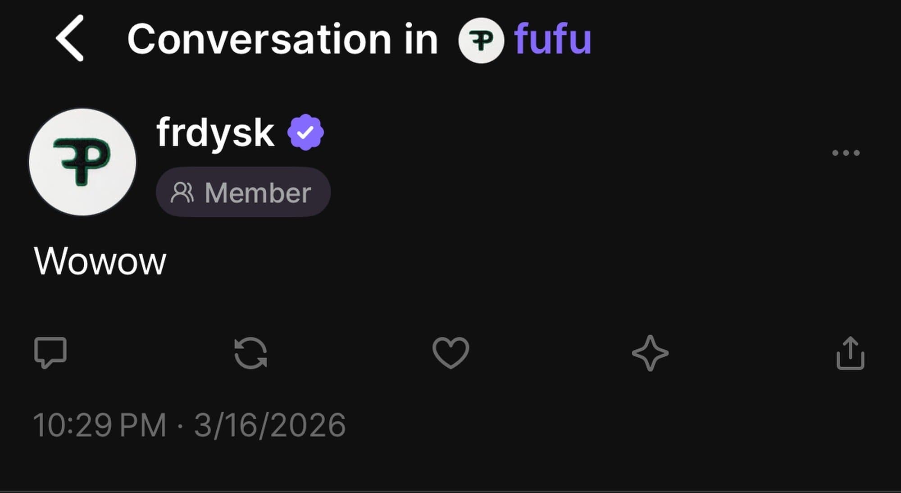Toggle repost with the circular arrows icon
The width and height of the screenshot is (901, 493).
pos(251,353)
